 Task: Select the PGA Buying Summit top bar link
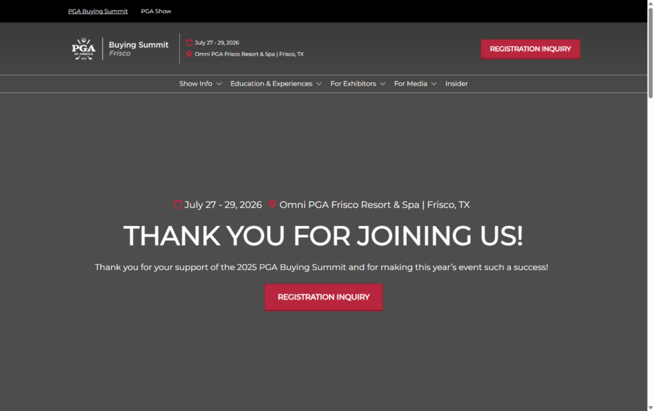pos(98,11)
